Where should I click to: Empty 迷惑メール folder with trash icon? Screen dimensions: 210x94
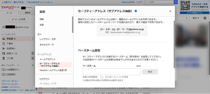(x=33, y=53)
